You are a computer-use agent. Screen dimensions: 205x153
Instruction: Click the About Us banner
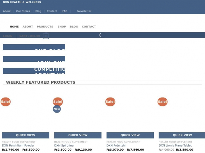click(34, 71)
